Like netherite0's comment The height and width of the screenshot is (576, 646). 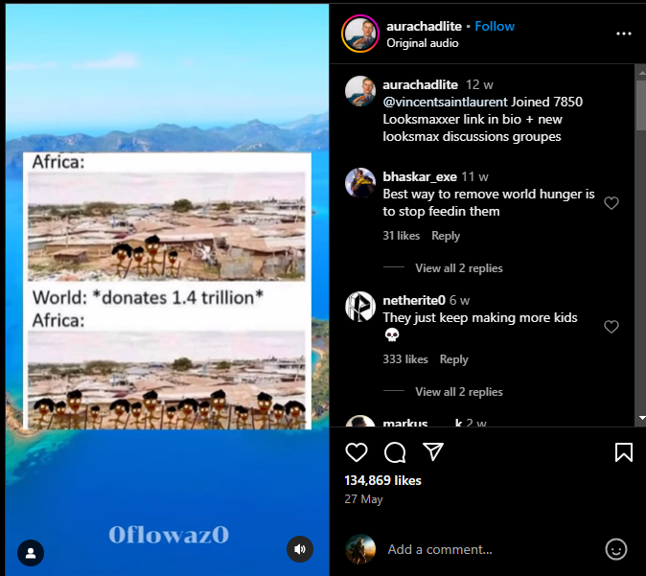[x=611, y=327]
